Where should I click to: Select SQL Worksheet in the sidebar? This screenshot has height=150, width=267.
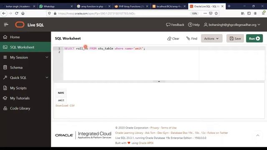point(25,47)
